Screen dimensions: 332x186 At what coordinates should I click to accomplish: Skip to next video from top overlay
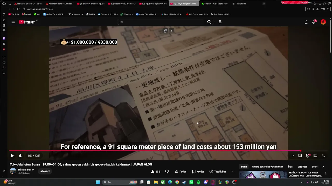click(171, 31)
